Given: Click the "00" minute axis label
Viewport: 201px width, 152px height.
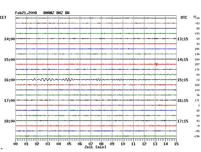Looking at the screenshot, I should 16,144.
